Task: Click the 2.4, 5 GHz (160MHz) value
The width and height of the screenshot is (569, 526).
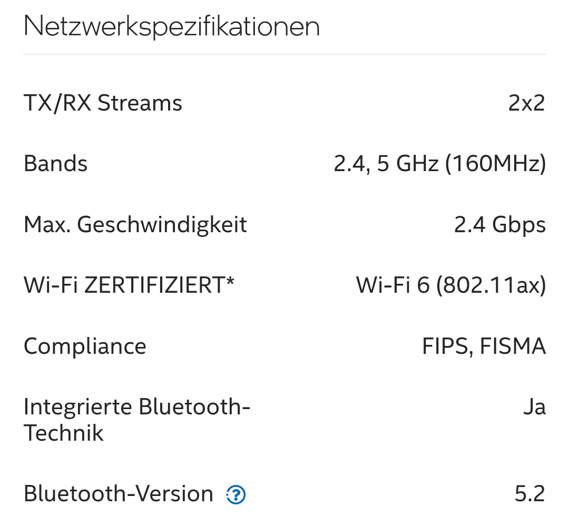Action: [440, 164]
